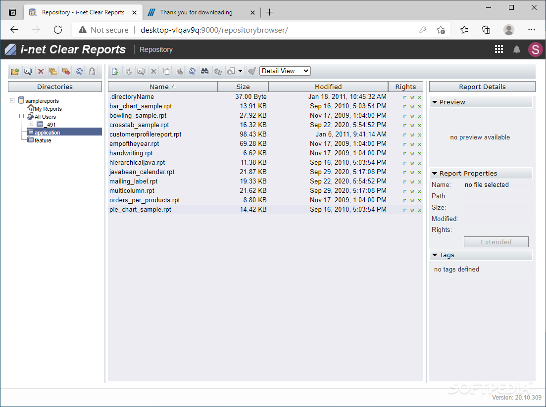Select pie_chart_sample.rpt file
This screenshot has width=546, height=407.
[265, 209]
